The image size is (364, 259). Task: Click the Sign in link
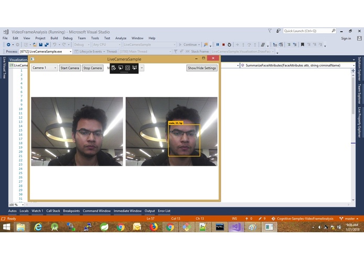point(346,38)
